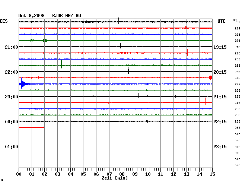Select DC offset value 238

tap(238, 35)
